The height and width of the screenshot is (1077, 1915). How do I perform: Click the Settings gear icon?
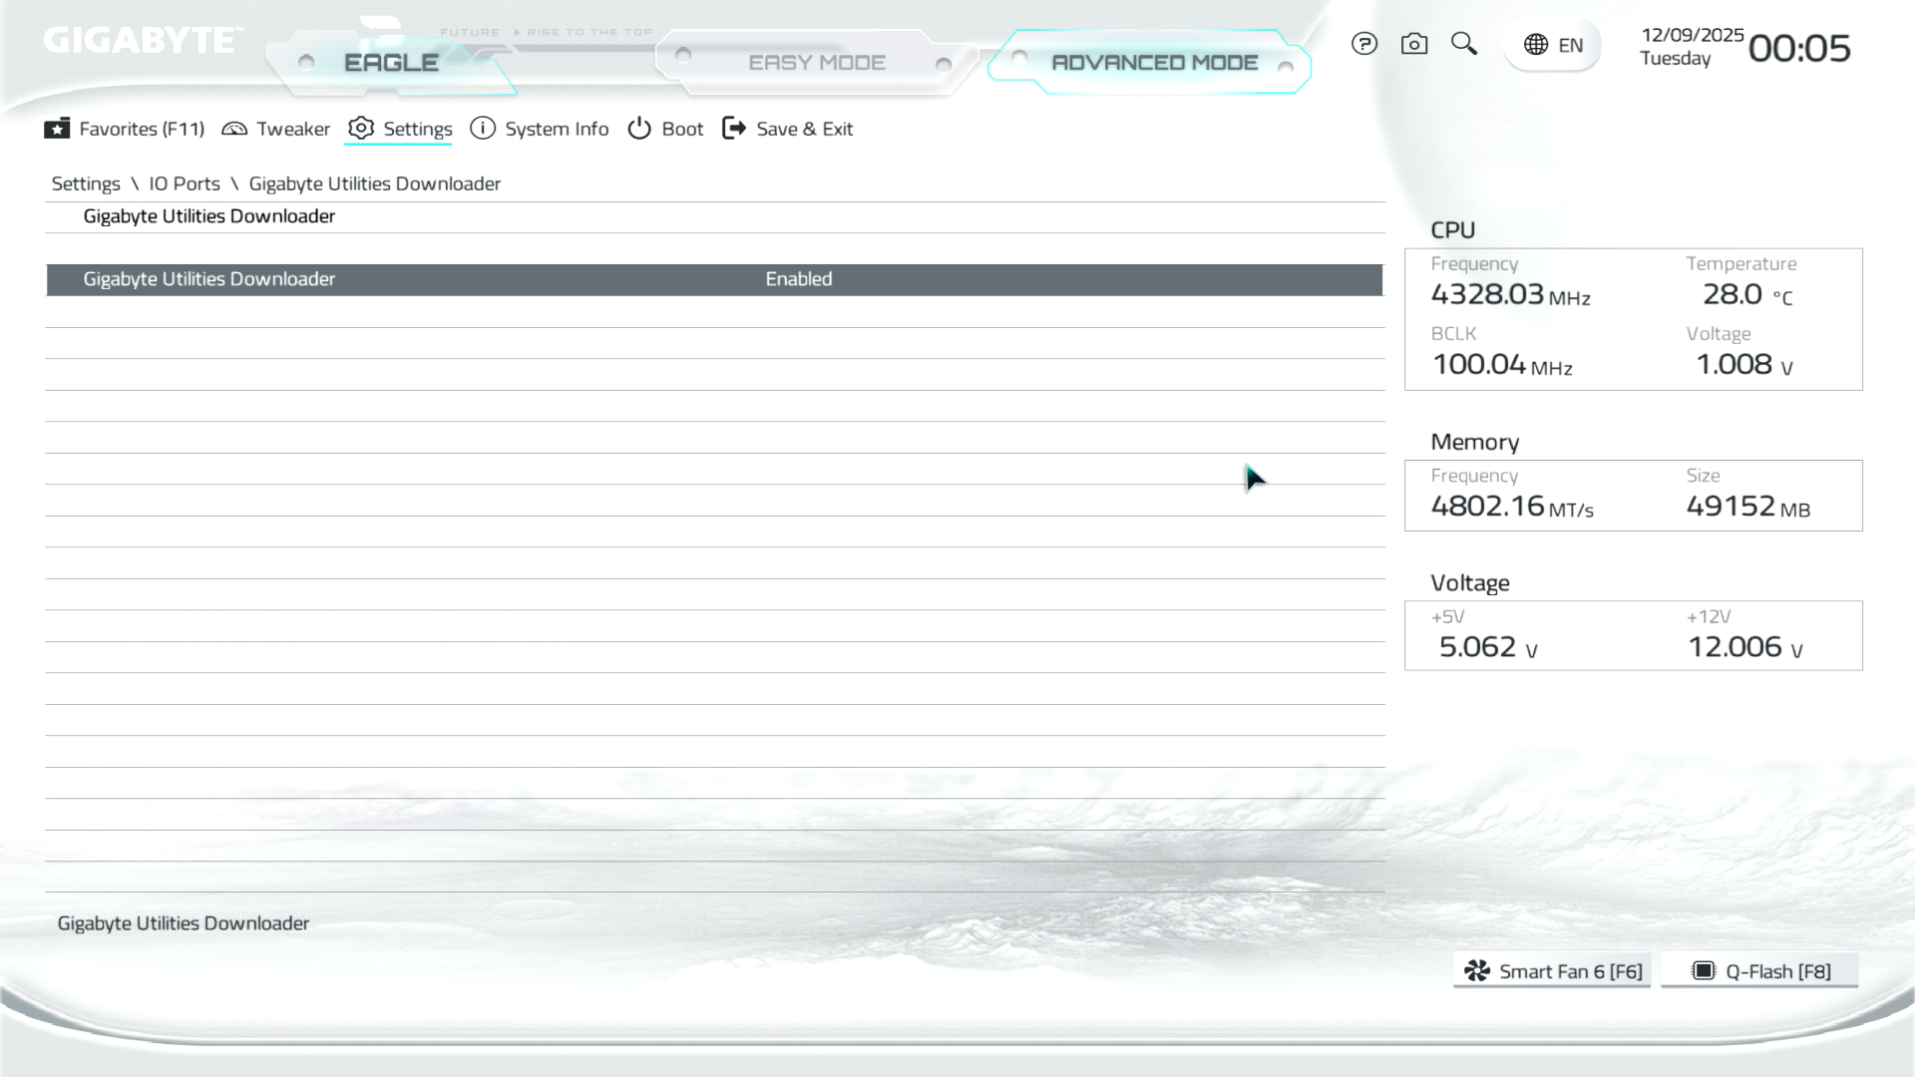[x=361, y=129]
